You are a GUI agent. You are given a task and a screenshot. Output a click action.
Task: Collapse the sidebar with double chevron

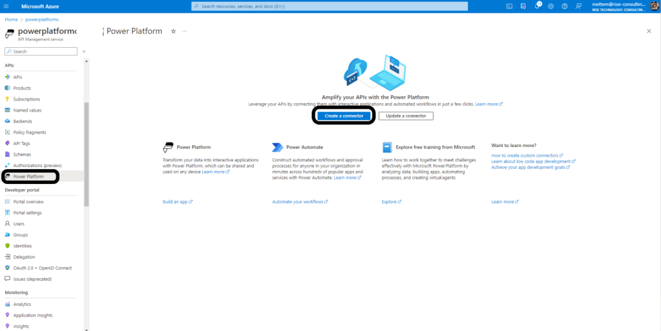84,52
